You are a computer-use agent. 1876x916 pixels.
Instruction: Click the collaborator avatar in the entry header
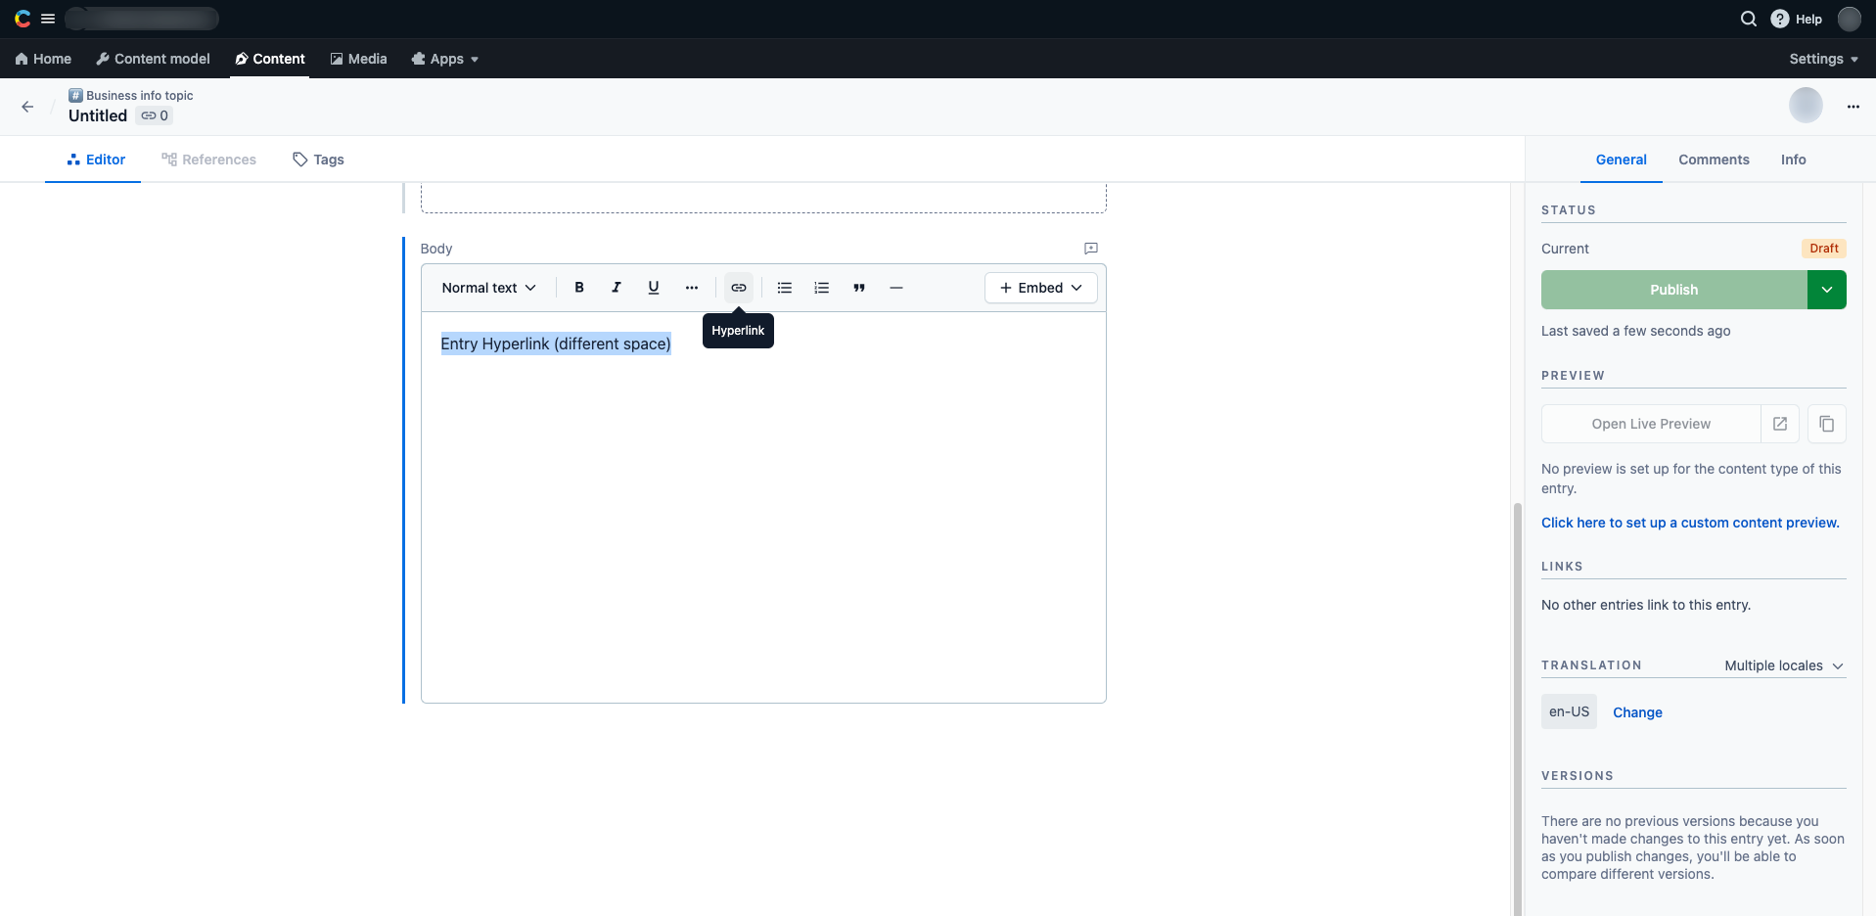(x=1806, y=106)
